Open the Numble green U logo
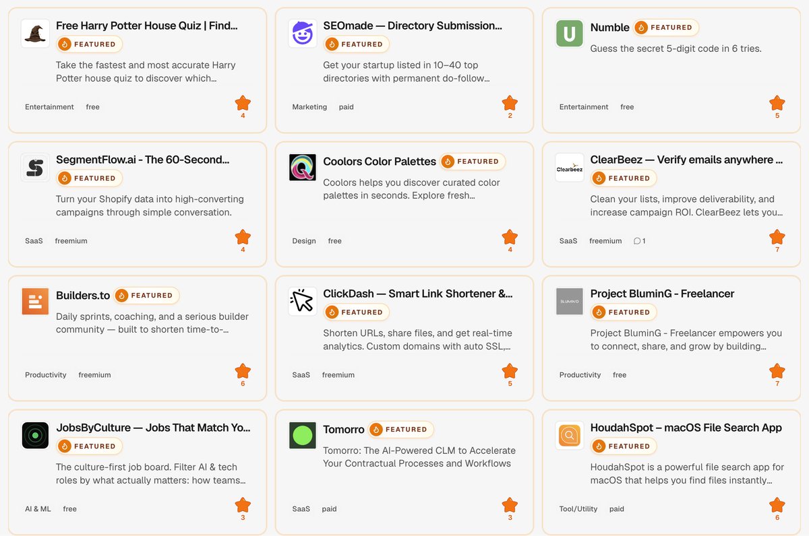The image size is (809, 536). [x=570, y=34]
